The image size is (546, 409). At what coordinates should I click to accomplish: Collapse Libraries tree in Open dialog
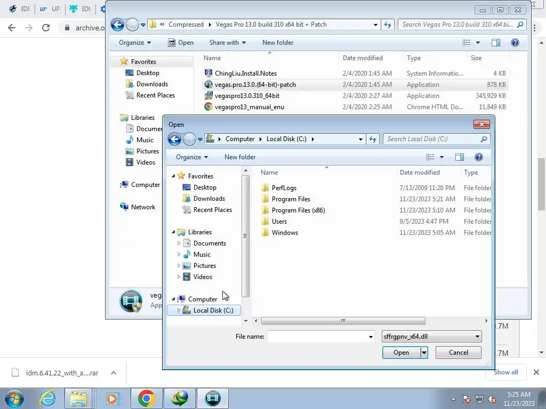pyautogui.click(x=173, y=232)
